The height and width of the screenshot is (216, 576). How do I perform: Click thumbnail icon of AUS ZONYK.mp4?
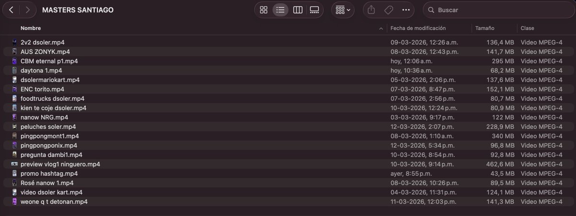click(x=15, y=52)
